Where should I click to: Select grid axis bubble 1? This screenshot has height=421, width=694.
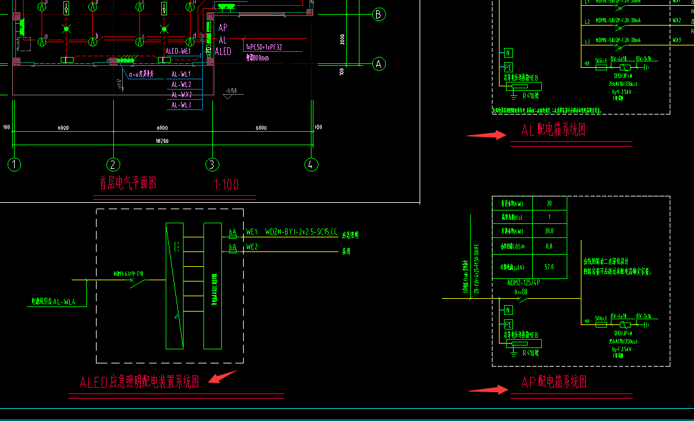point(14,164)
